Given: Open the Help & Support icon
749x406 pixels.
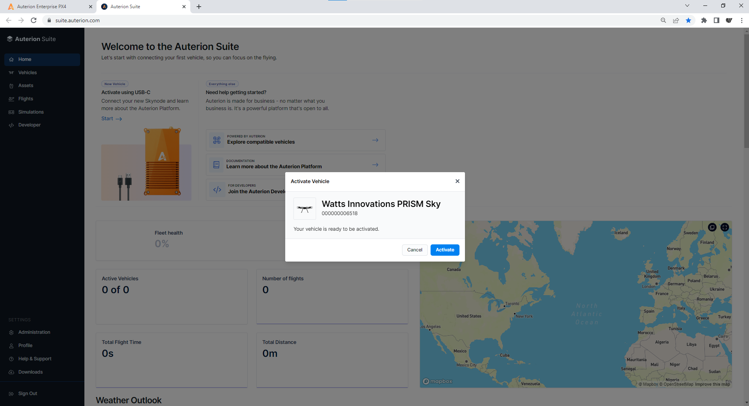Looking at the screenshot, I should point(11,359).
